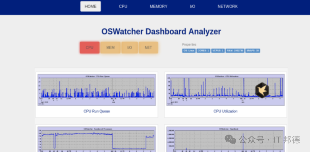Click the orange I/O status button
This screenshot has height=152, width=310.
click(x=130, y=47)
